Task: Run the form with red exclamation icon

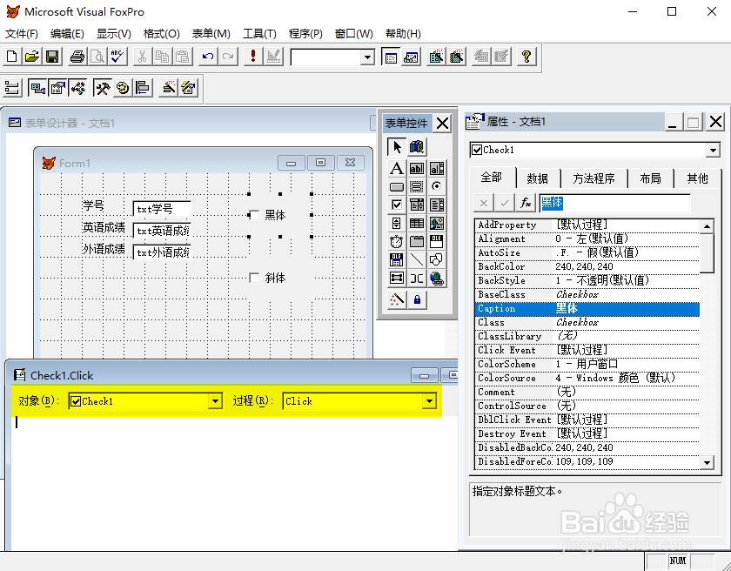Action: point(253,57)
